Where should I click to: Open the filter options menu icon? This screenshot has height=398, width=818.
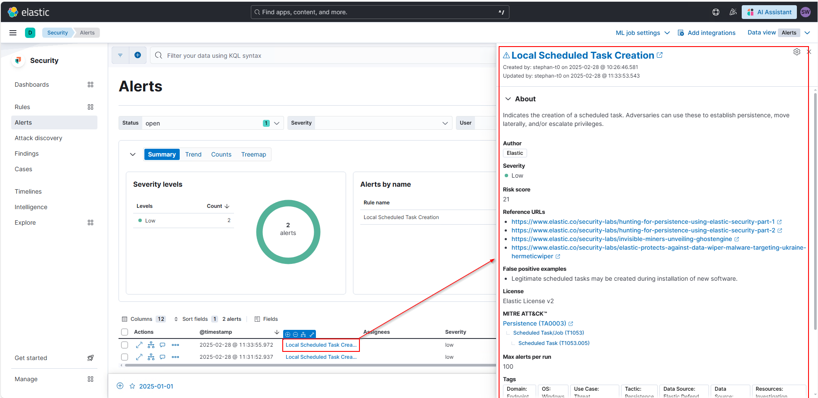[120, 55]
